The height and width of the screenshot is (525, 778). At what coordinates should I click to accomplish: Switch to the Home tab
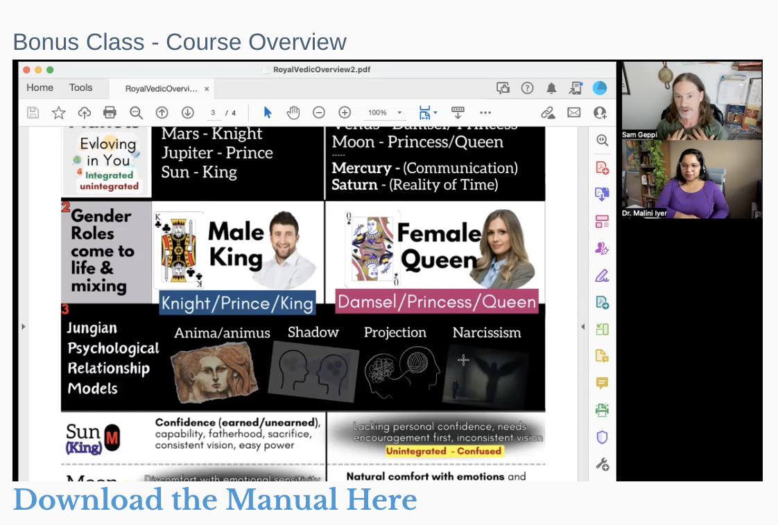pyautogui.click(x=40, y=88)
